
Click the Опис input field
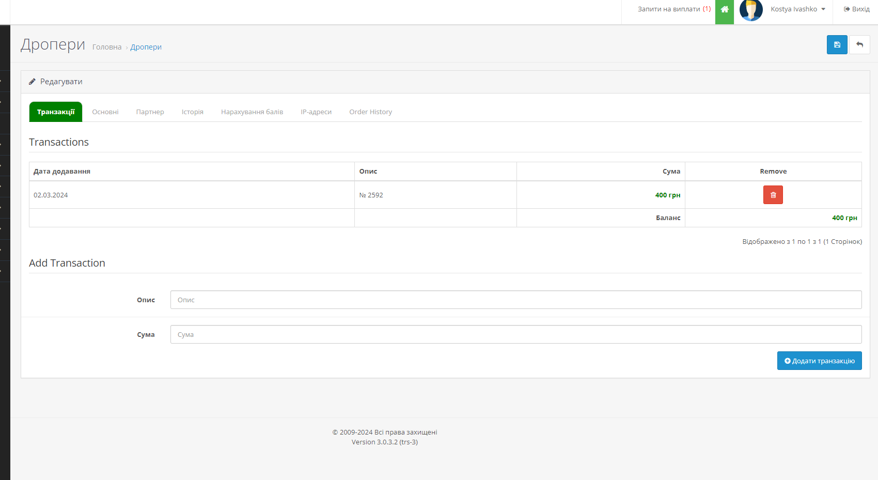coord(515,300)
